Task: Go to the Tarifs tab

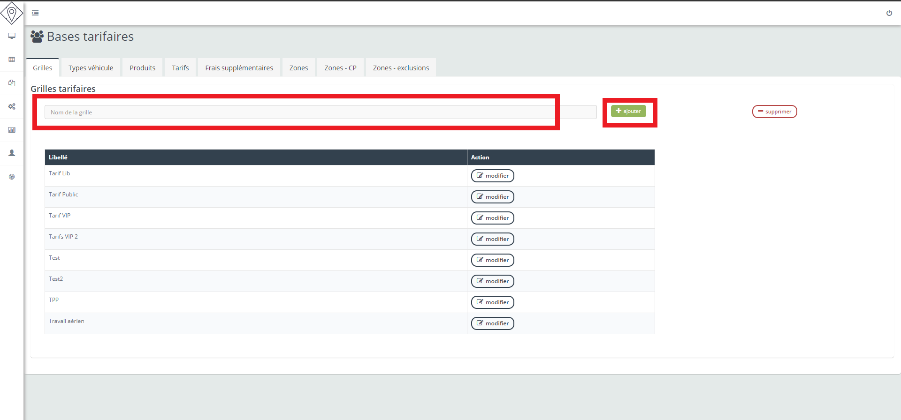Action: point(180,68)
